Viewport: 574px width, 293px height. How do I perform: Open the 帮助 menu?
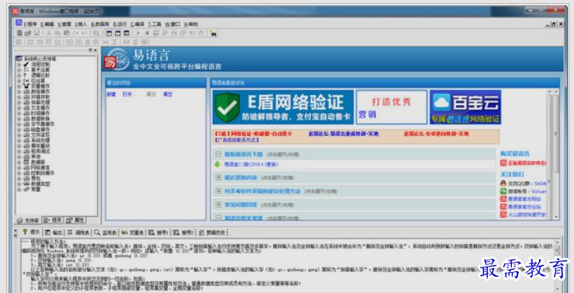point(191,24)
